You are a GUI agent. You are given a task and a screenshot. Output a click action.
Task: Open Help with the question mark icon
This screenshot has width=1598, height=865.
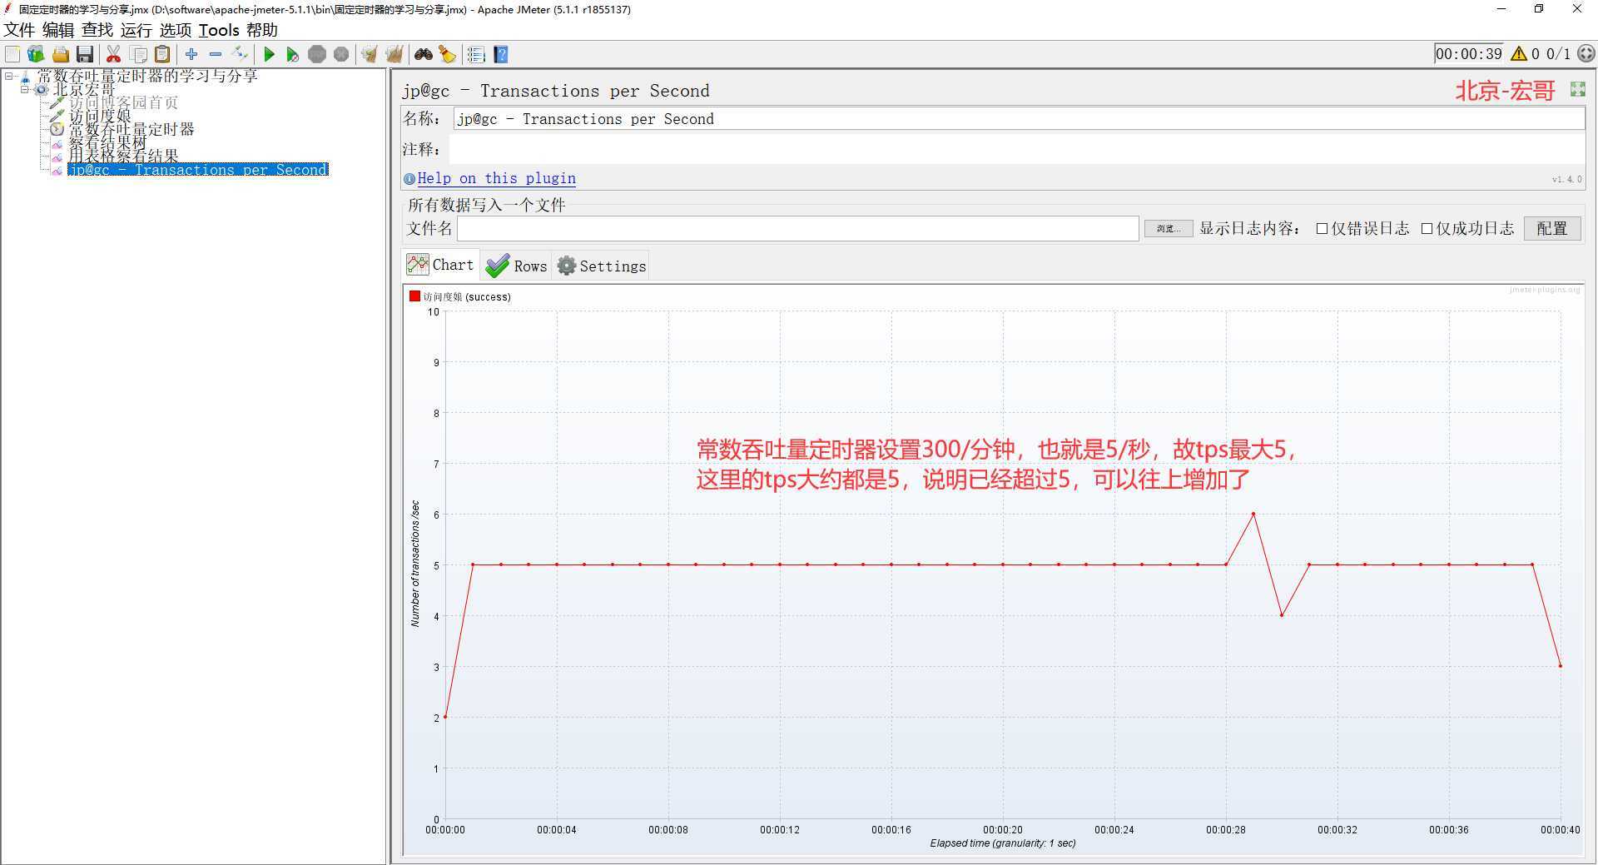tap(501, 55)
